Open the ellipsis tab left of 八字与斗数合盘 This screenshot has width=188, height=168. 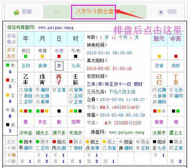click(x=56, y=12)
